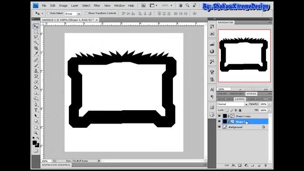Add a layer style with fx button
Screen dimensions: 304x171
coord(233,165)
